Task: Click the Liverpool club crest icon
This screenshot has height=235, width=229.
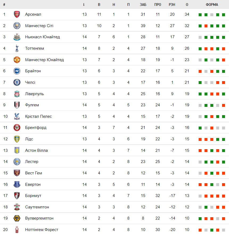Action: [17, 94]
